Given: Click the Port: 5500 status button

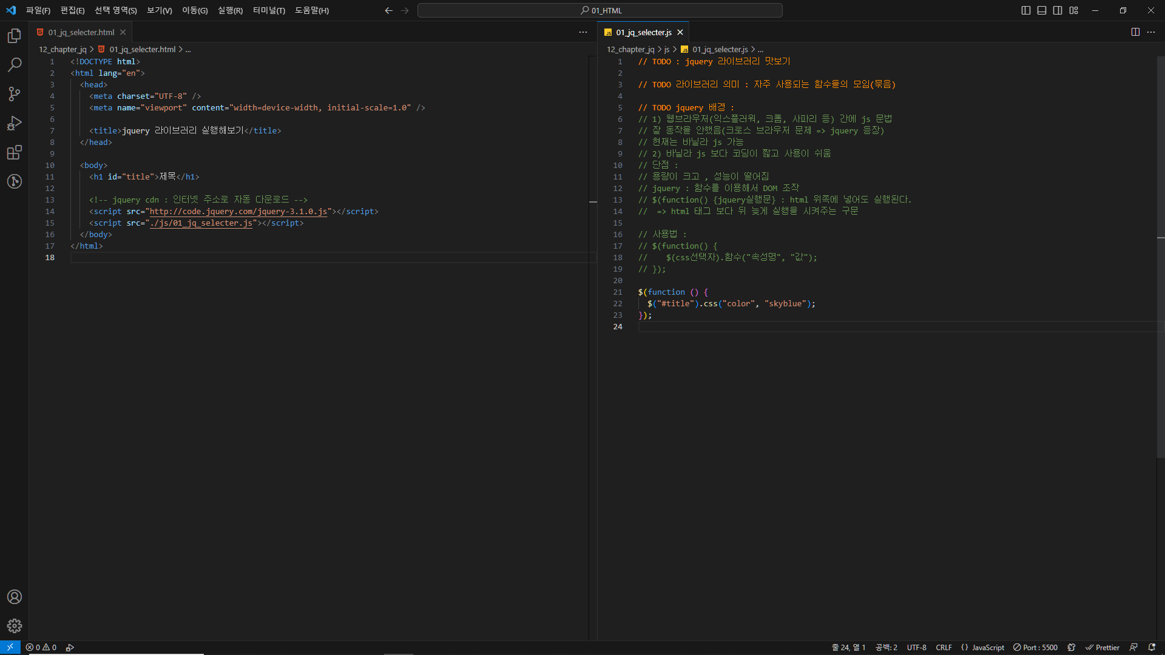Looking at the screenshot, I should click(x=1035, y=647).
